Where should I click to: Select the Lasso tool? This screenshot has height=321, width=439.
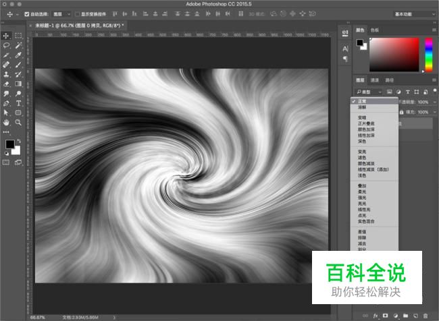coord(6,45)
